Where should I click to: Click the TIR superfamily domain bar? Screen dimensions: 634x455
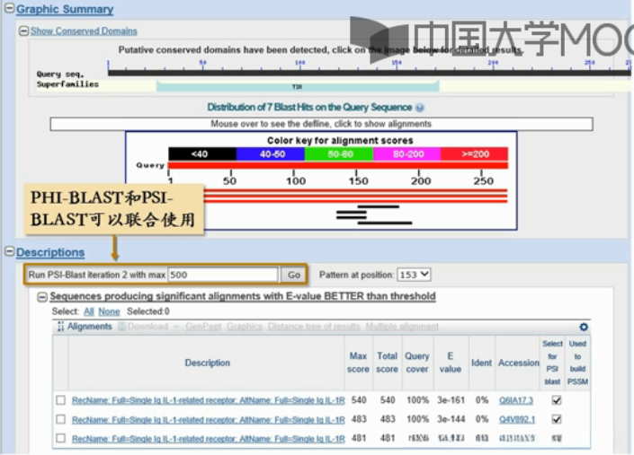coord(298,86)
